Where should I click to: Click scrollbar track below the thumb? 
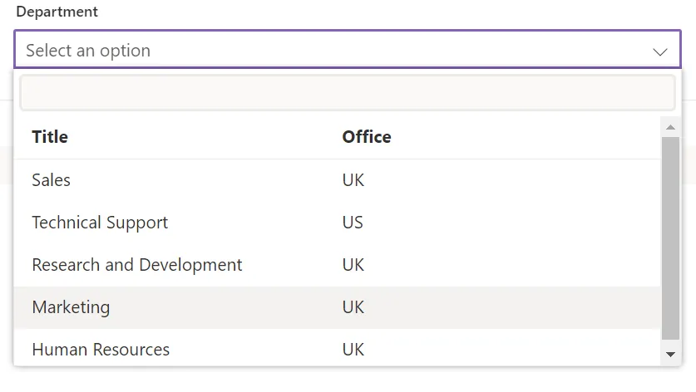[x=670, y=342]
